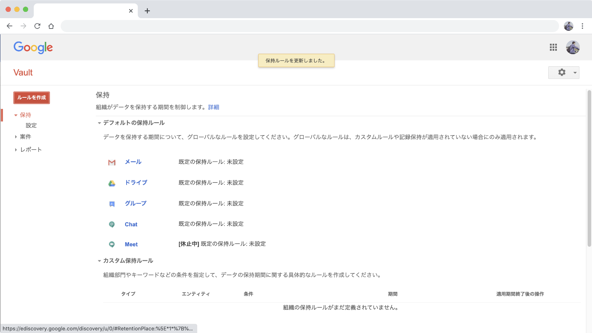Image resolution: width=592 pixels, height=333 pixels.
Task: Collapse the 保持 sidebar tree arrow
Action: [16, 115]
